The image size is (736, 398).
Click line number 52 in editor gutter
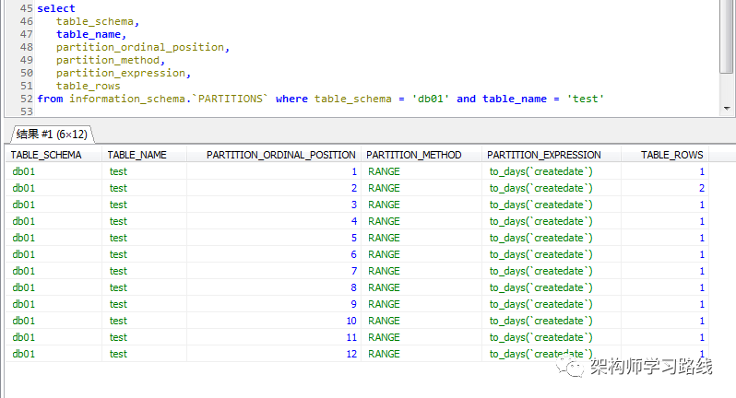point(27,99)
